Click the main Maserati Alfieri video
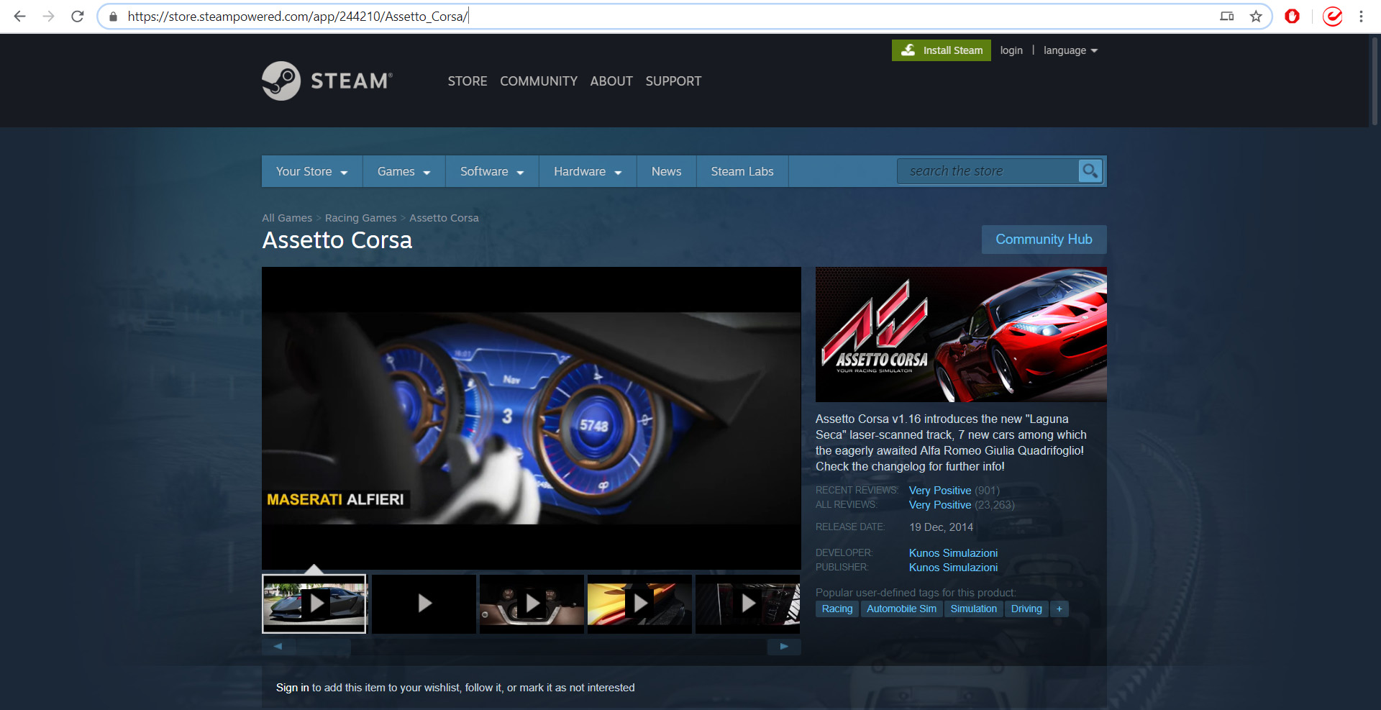The image size is (1381, 710). [532, 418]
